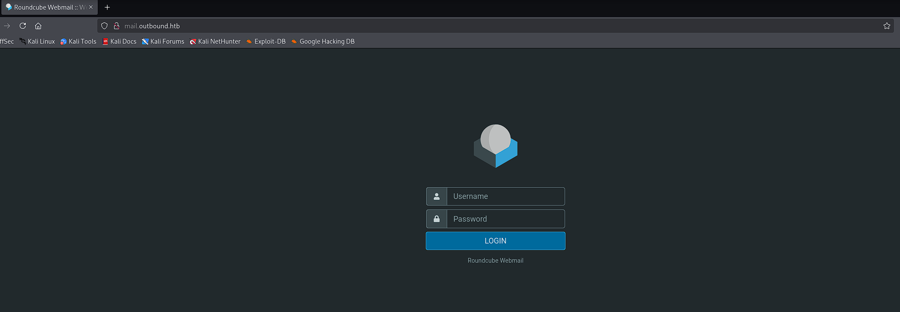Click the insecure connection padlock in the address bar
The image size is (900, 312).
(x=117, y=26)
